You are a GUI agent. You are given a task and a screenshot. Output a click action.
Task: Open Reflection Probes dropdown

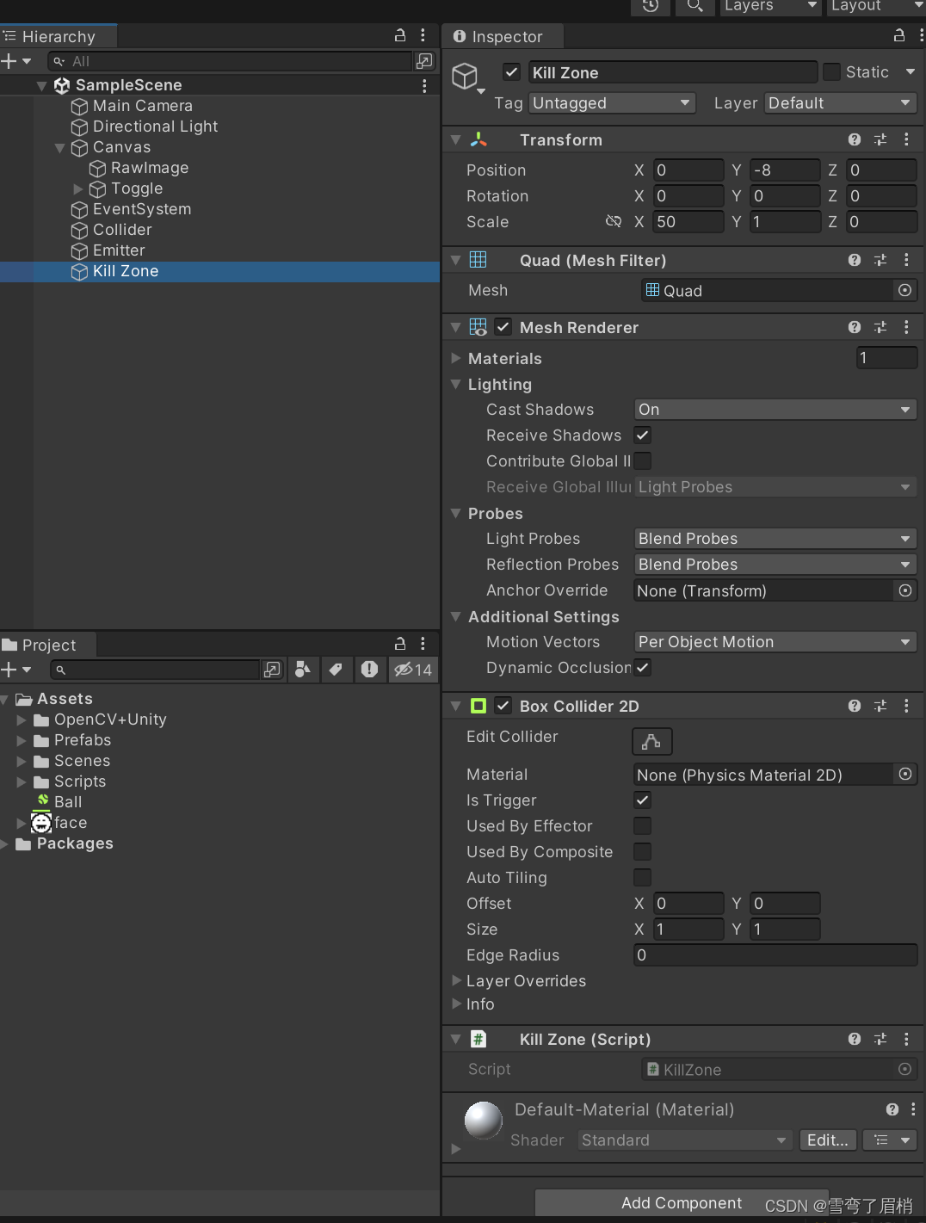click(775, 564)
